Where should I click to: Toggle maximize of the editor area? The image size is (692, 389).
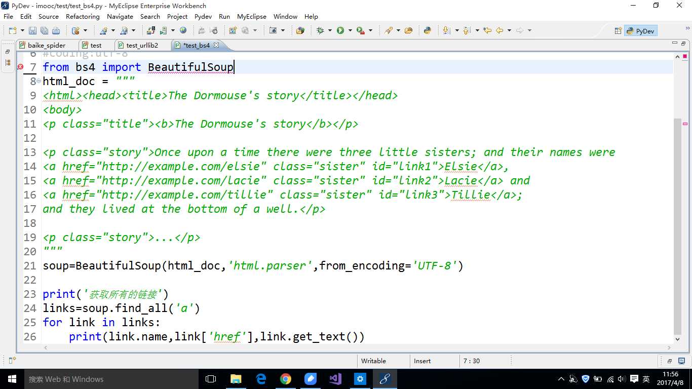point(684,44)
